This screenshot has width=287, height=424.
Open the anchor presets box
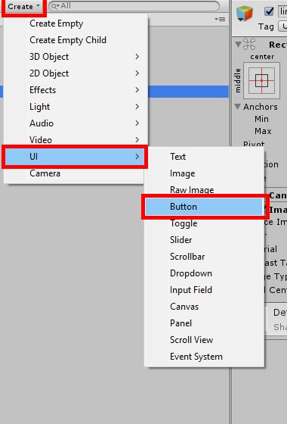(x=261, y=80)
